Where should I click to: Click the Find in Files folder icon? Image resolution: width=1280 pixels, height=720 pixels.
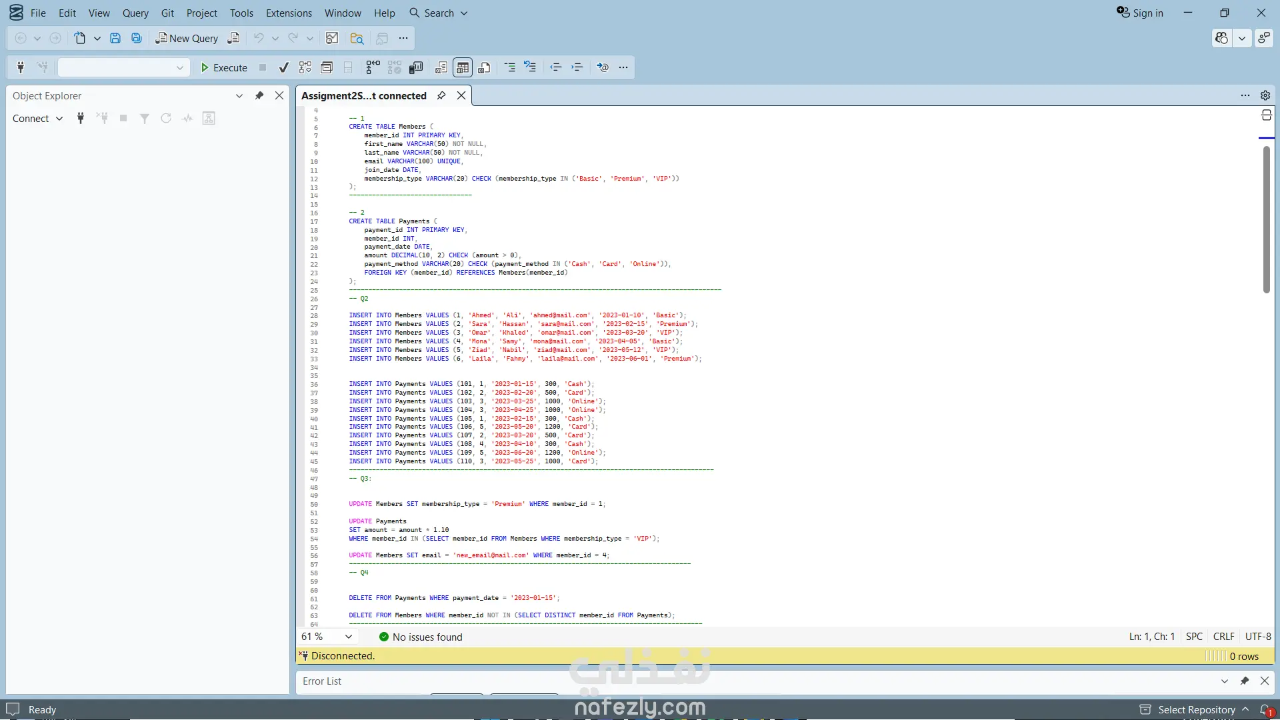(357, 38)
